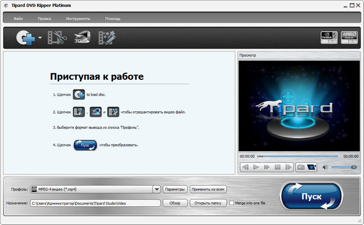Image resolution: width=364 pixels, height=225 pixels.
Task: Enable Merge into one file checkbox
Action: coord(232,203)
